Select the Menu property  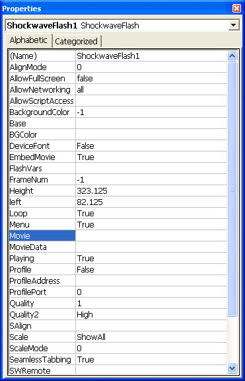coord(42,224)
